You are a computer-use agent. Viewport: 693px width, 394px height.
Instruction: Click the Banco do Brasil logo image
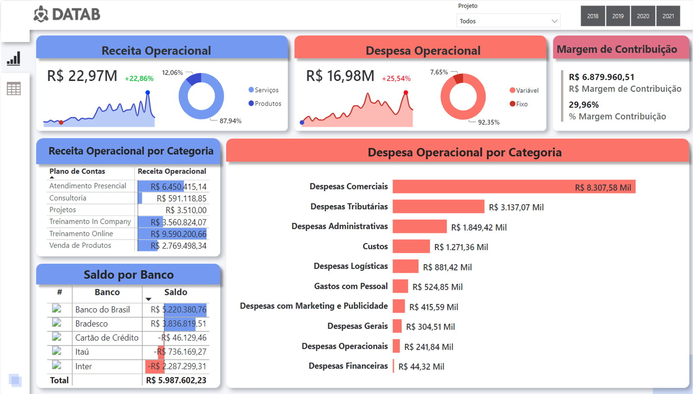pyautogui.click(x=57, y=309)
